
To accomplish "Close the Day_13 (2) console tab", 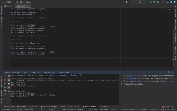I will tap(71, 72).
